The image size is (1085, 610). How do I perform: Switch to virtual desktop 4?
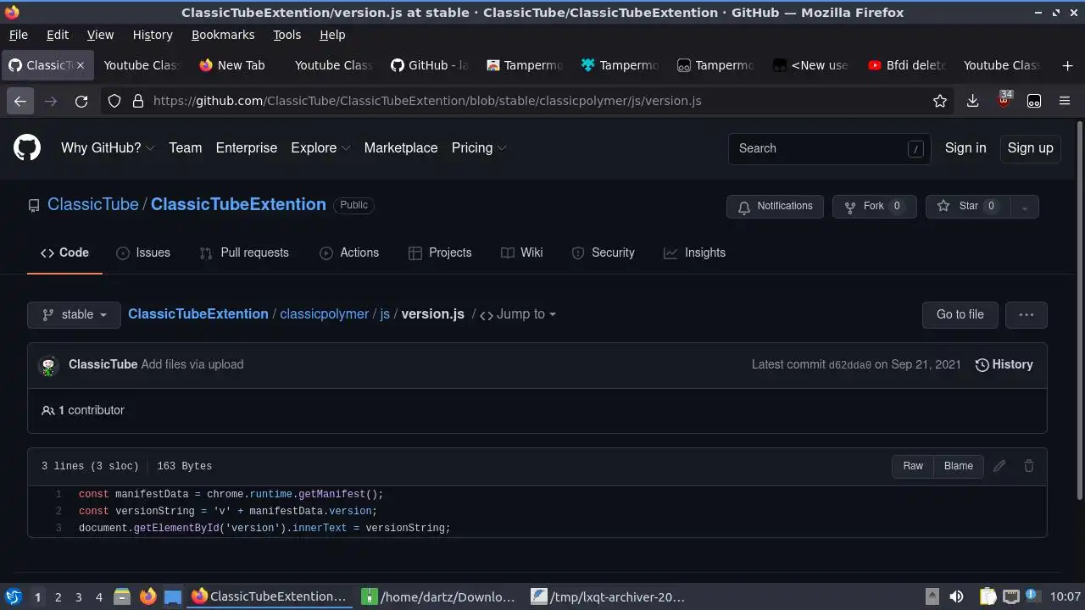[x=98, y=597]
